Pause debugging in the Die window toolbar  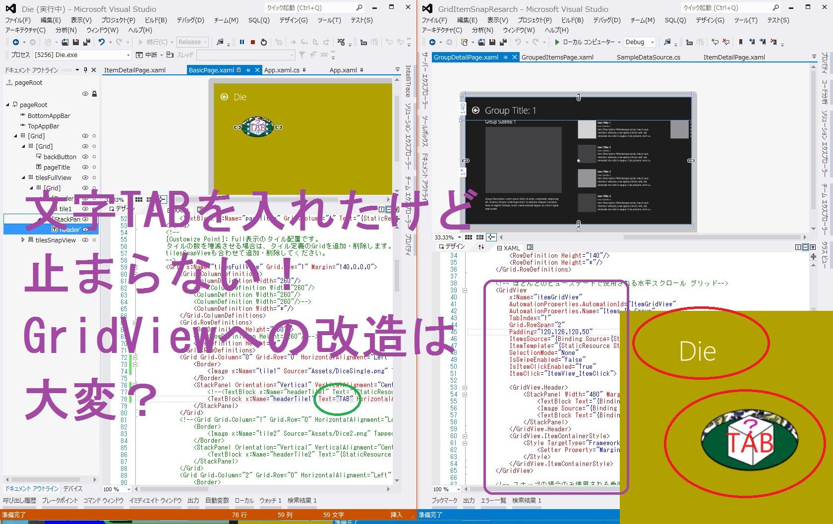coord(242,42)
